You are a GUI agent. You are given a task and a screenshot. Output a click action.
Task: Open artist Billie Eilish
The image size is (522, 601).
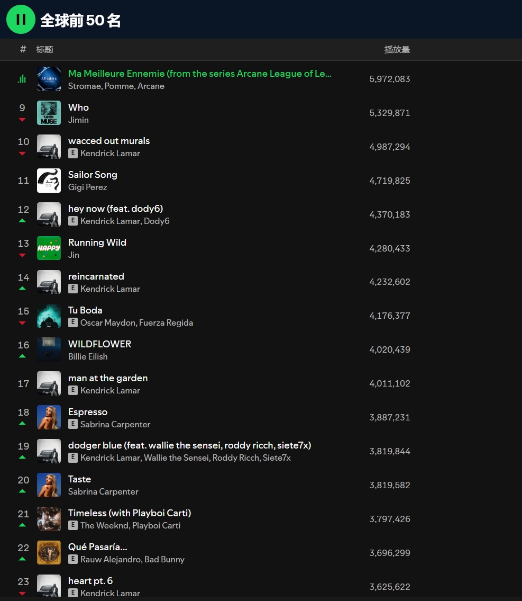88,356
